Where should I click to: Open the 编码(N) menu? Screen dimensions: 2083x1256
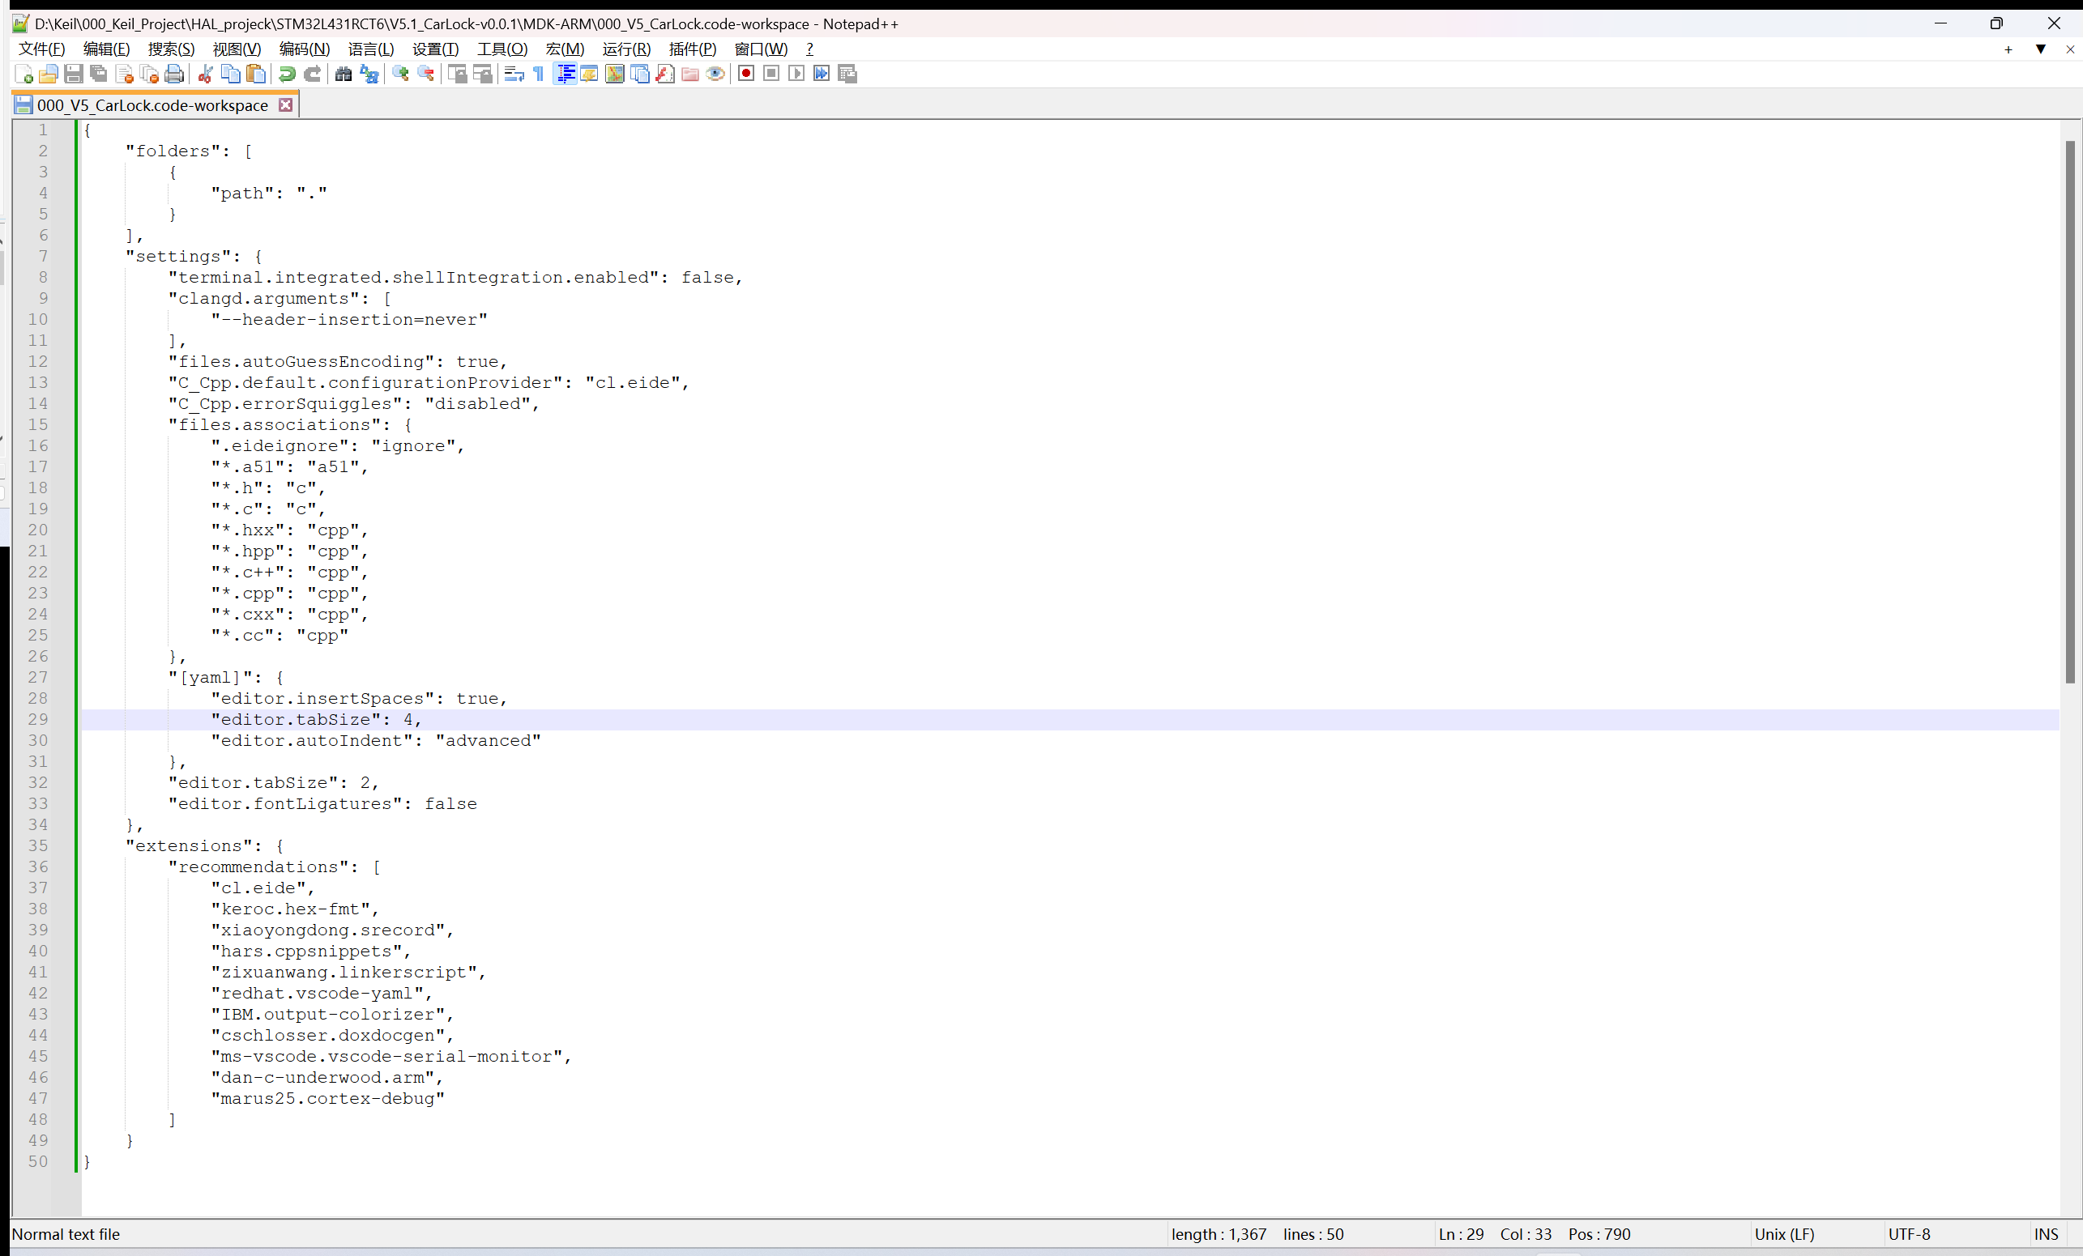(x=305, y=49)
